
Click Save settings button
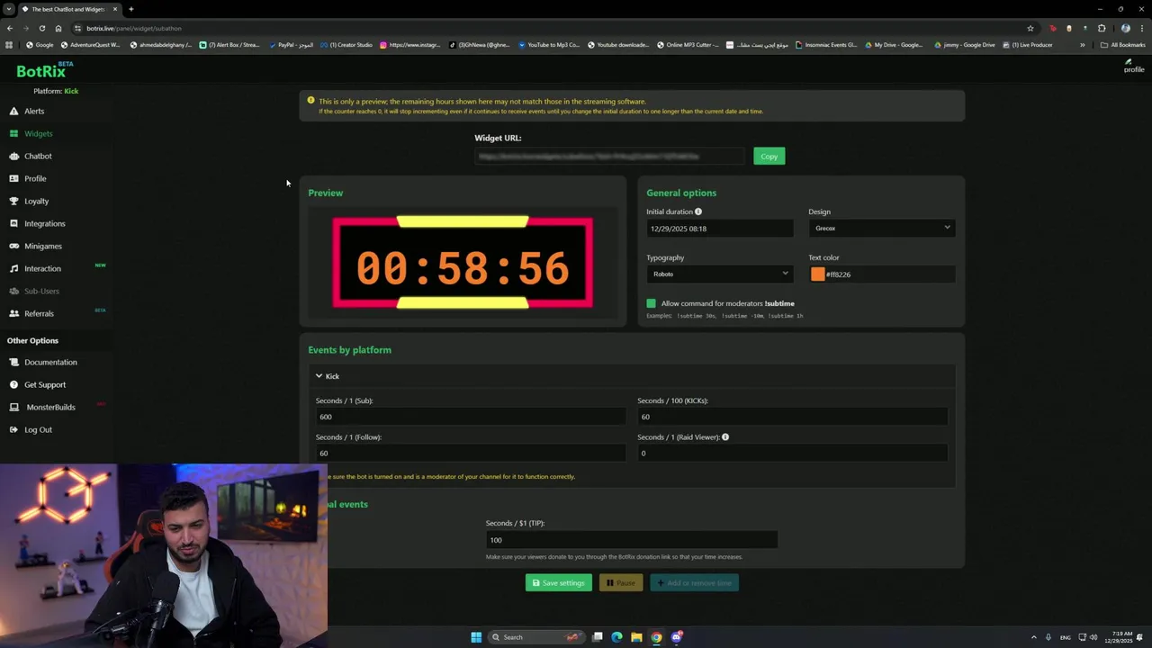[x=559, y=583]
